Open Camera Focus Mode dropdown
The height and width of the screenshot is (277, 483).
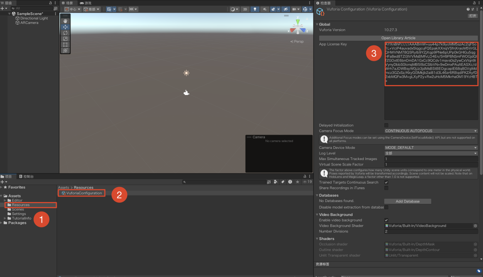coord(431,131)
